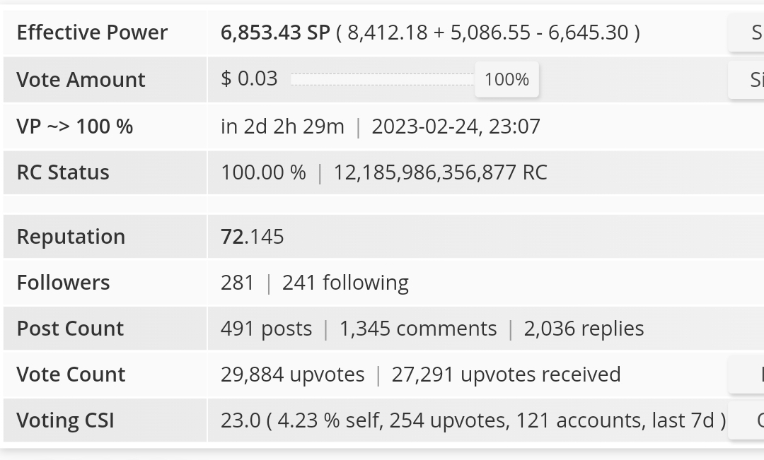Click the 491 posts count

266,329
